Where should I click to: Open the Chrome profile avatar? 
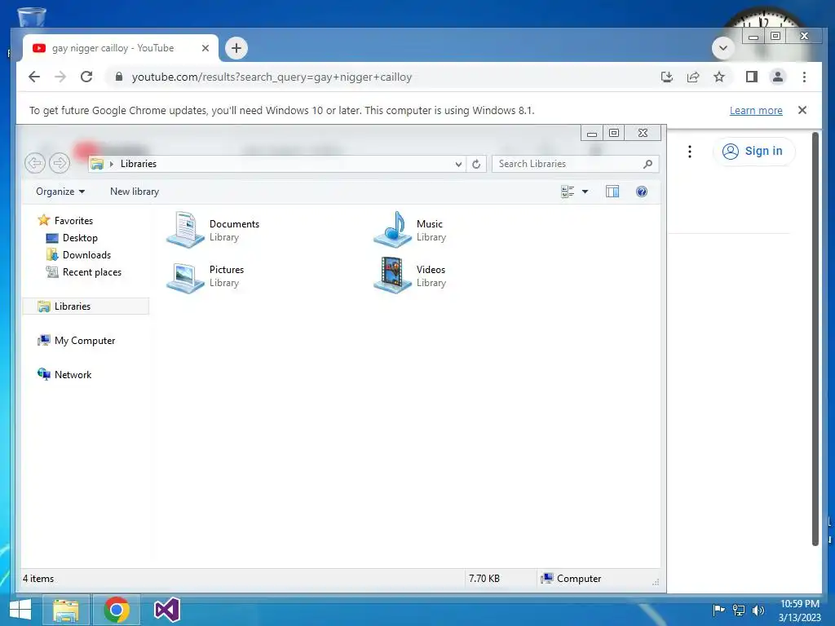point(777,77)
